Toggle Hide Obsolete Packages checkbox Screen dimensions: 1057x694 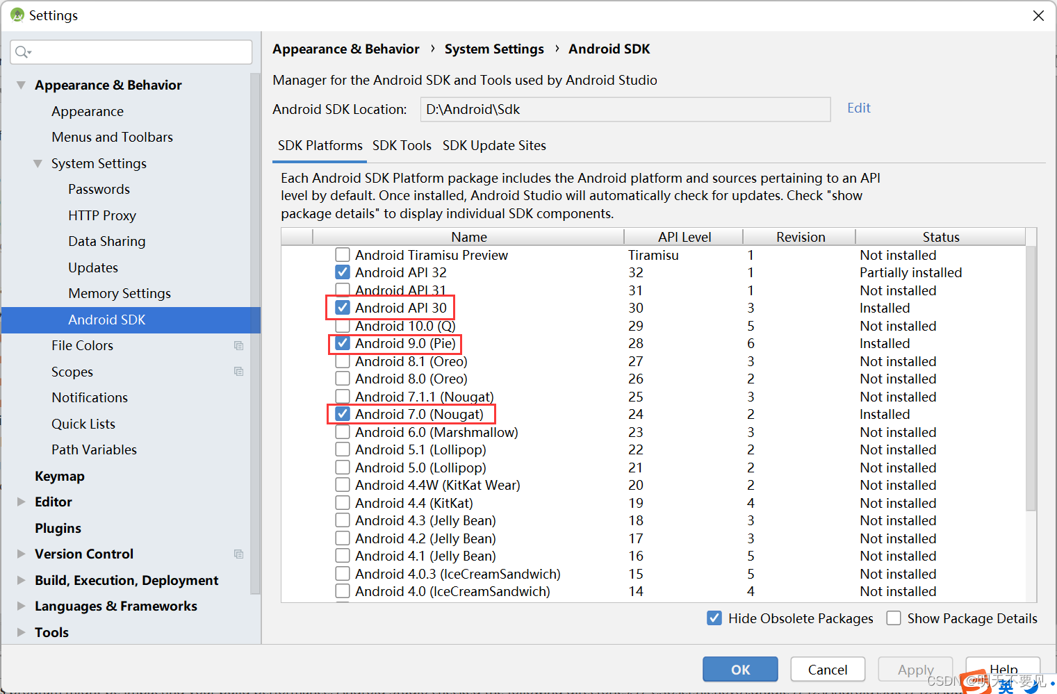click(714, 618)
